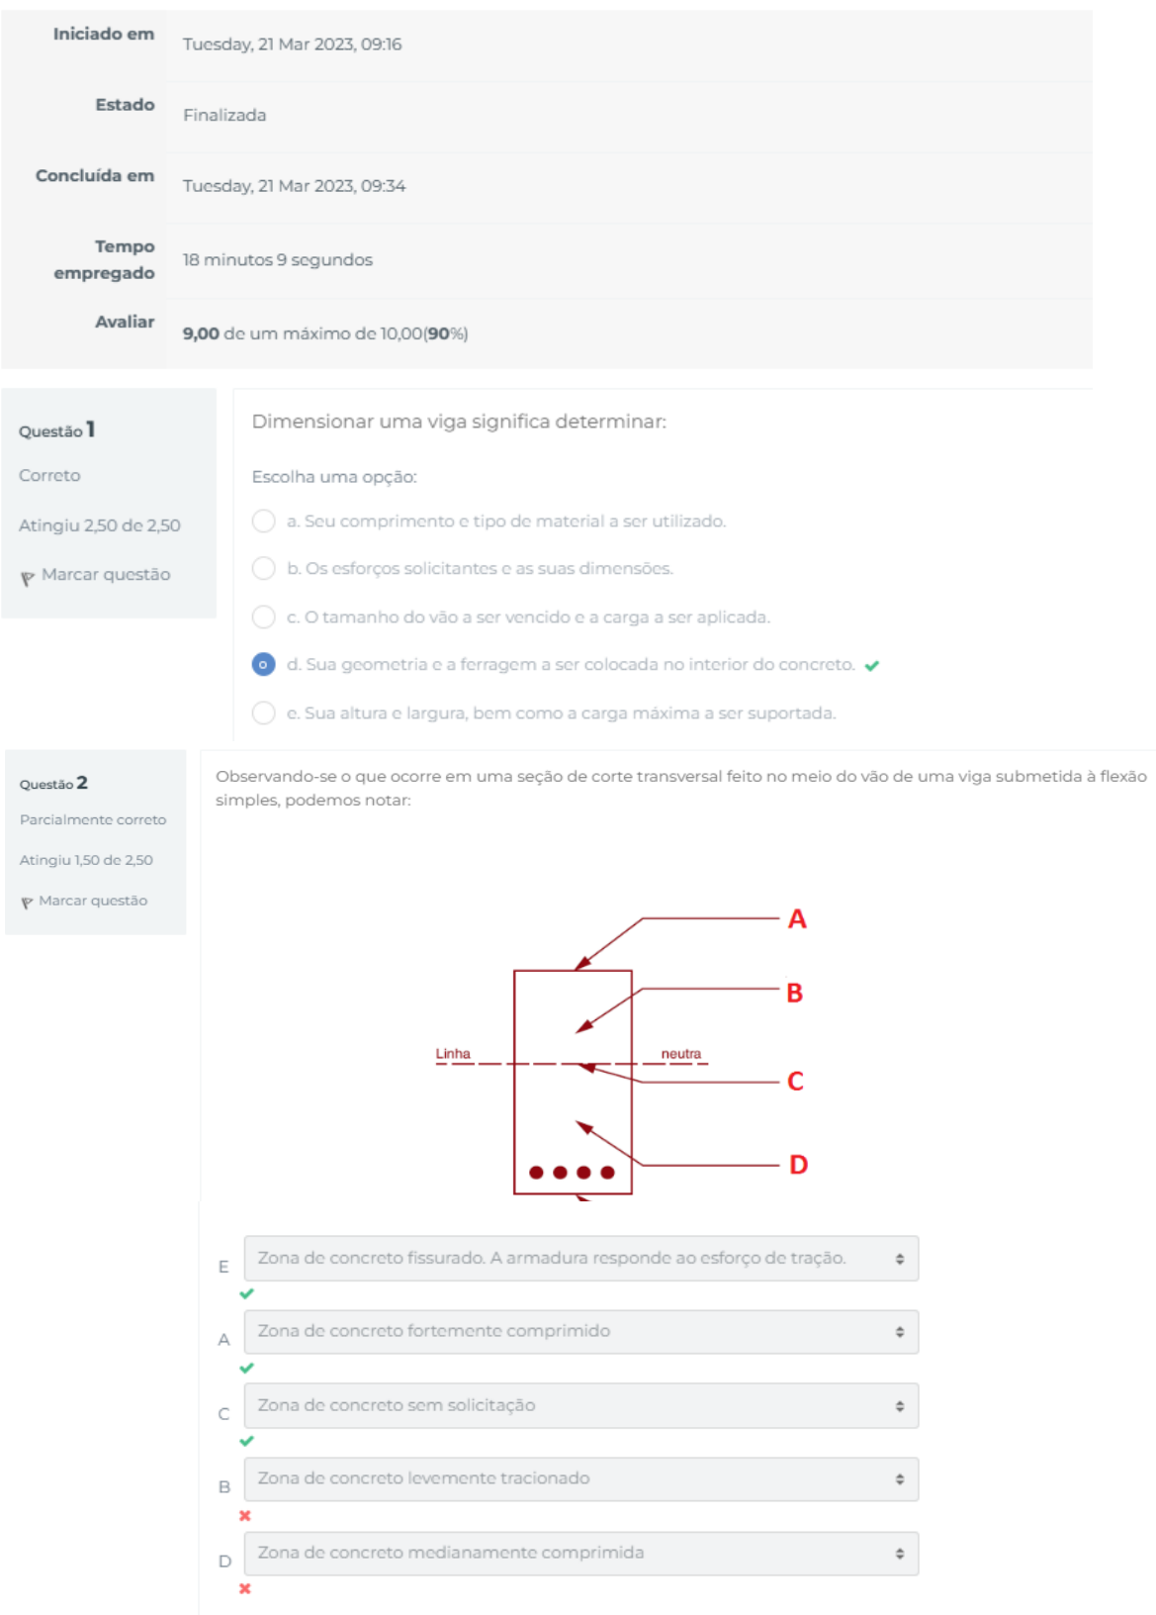Click red X under the B dropdown

click(x=245, y=1515)
